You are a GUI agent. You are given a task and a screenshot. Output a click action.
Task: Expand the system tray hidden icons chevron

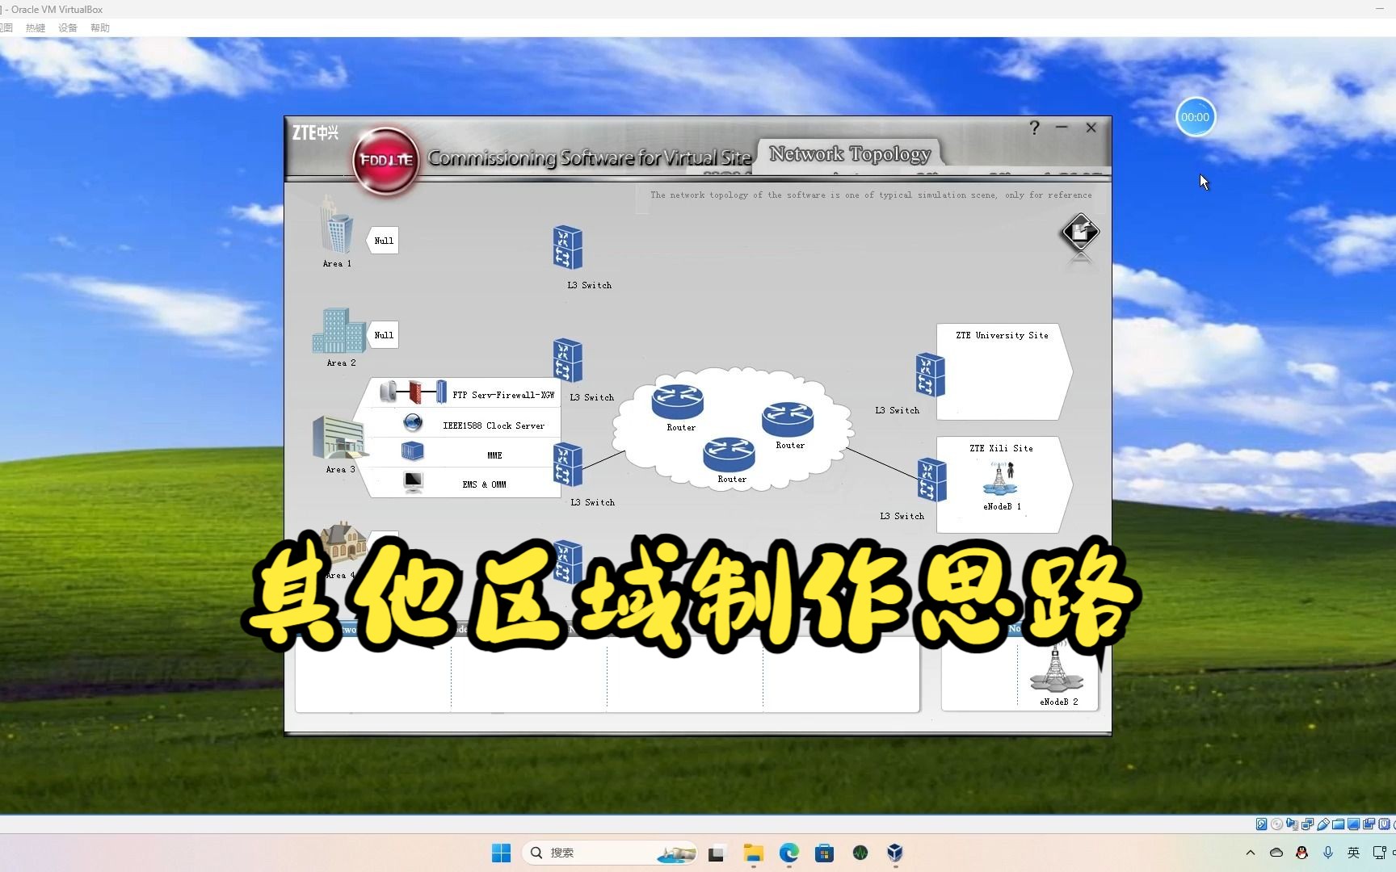(1251, 853)
